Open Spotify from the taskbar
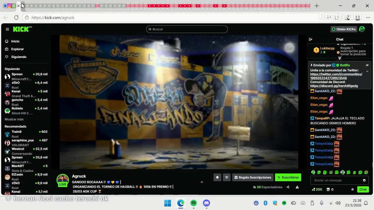 193,203
